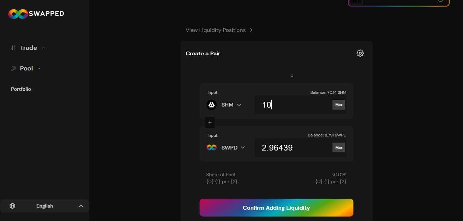463x221 pixels.
Task: Toggle the English language chevron
Action: click(81, 206)
